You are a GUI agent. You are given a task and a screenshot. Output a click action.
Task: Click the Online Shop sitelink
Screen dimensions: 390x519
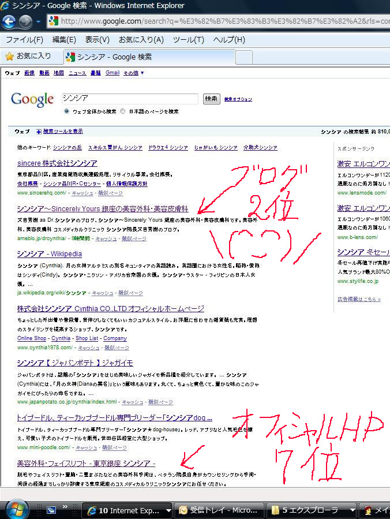[32, 338]
